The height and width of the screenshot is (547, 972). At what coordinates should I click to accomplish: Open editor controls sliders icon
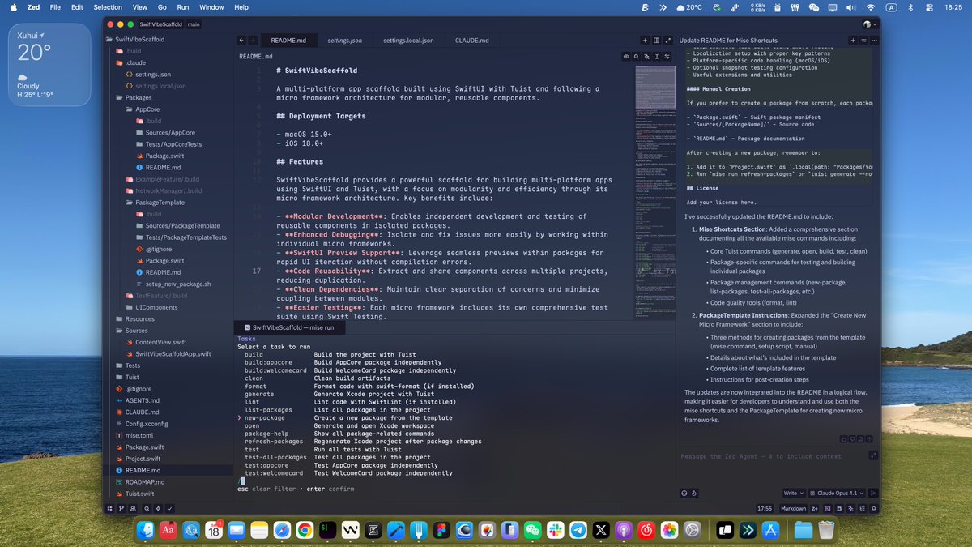click(x=667, y=57)
